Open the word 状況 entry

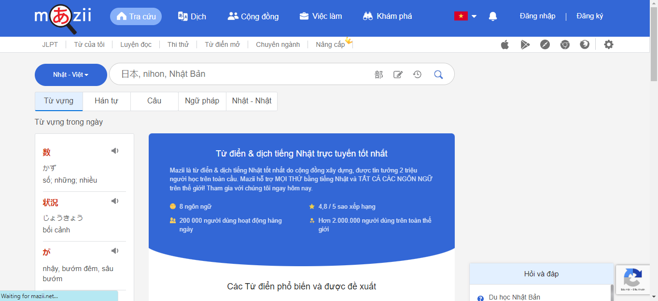coord(51,202)
